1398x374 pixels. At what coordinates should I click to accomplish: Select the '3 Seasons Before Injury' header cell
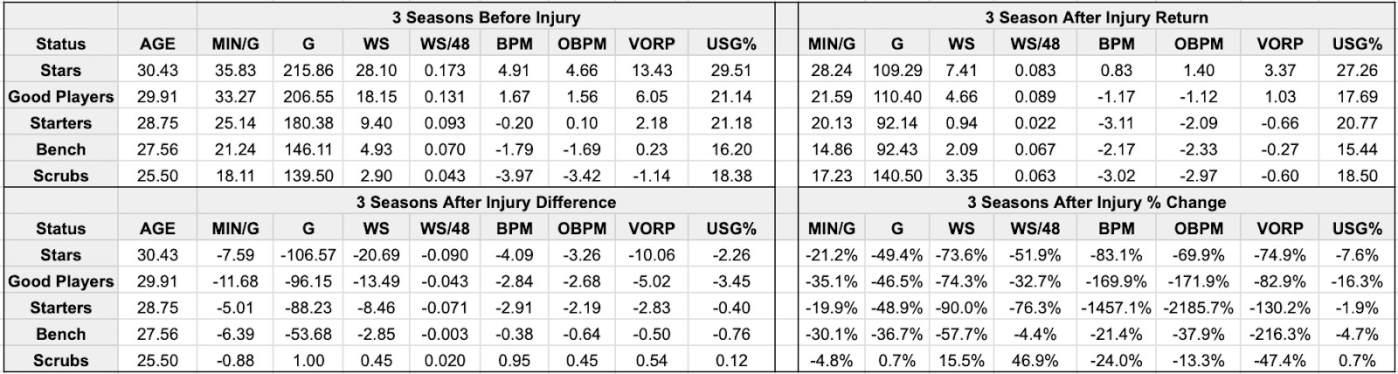[x=486, y=17]
